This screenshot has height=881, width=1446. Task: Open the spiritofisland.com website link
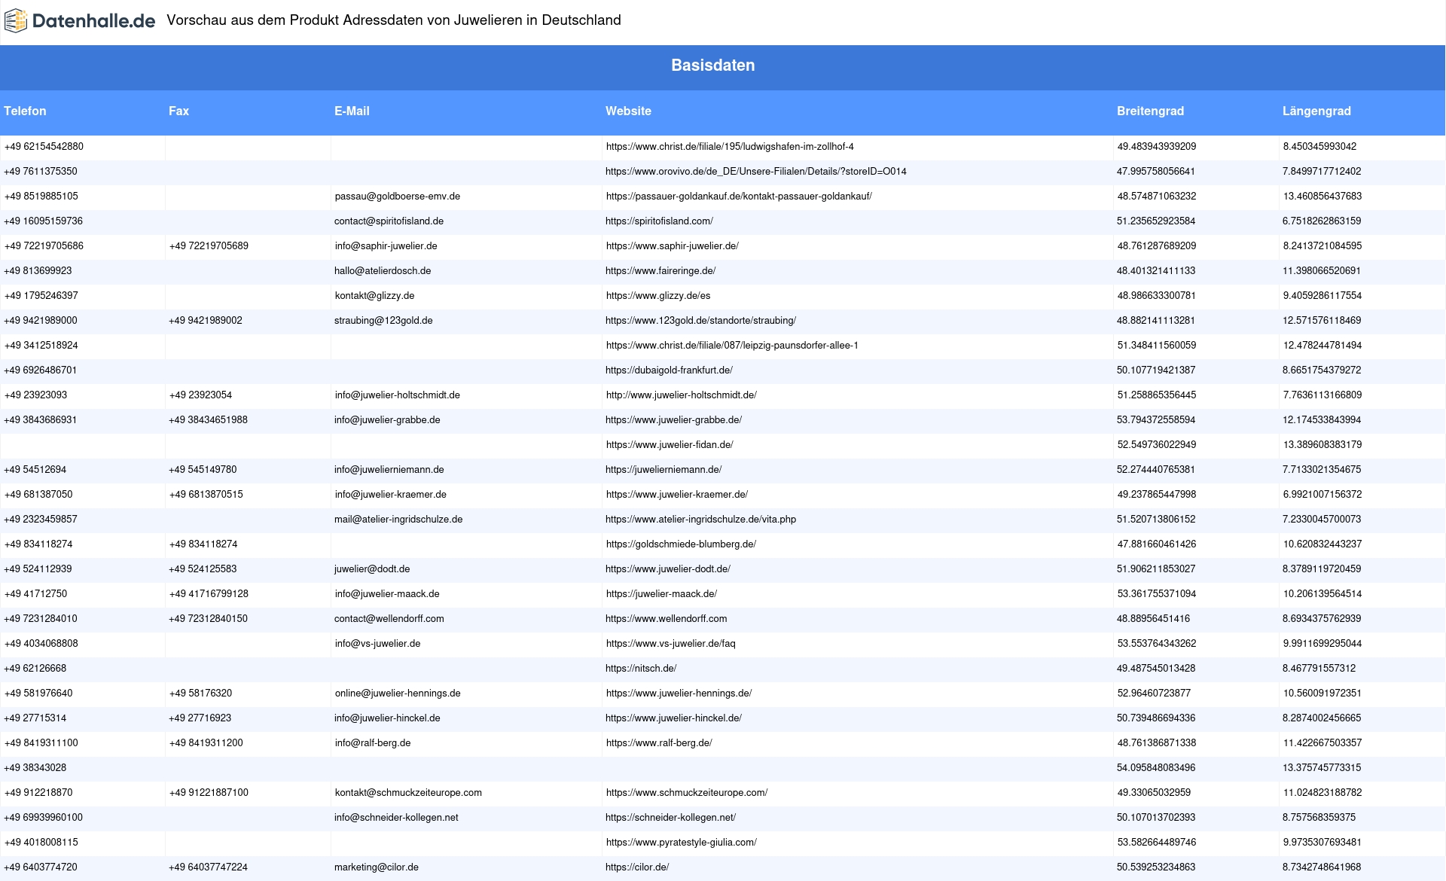point(659,221)
